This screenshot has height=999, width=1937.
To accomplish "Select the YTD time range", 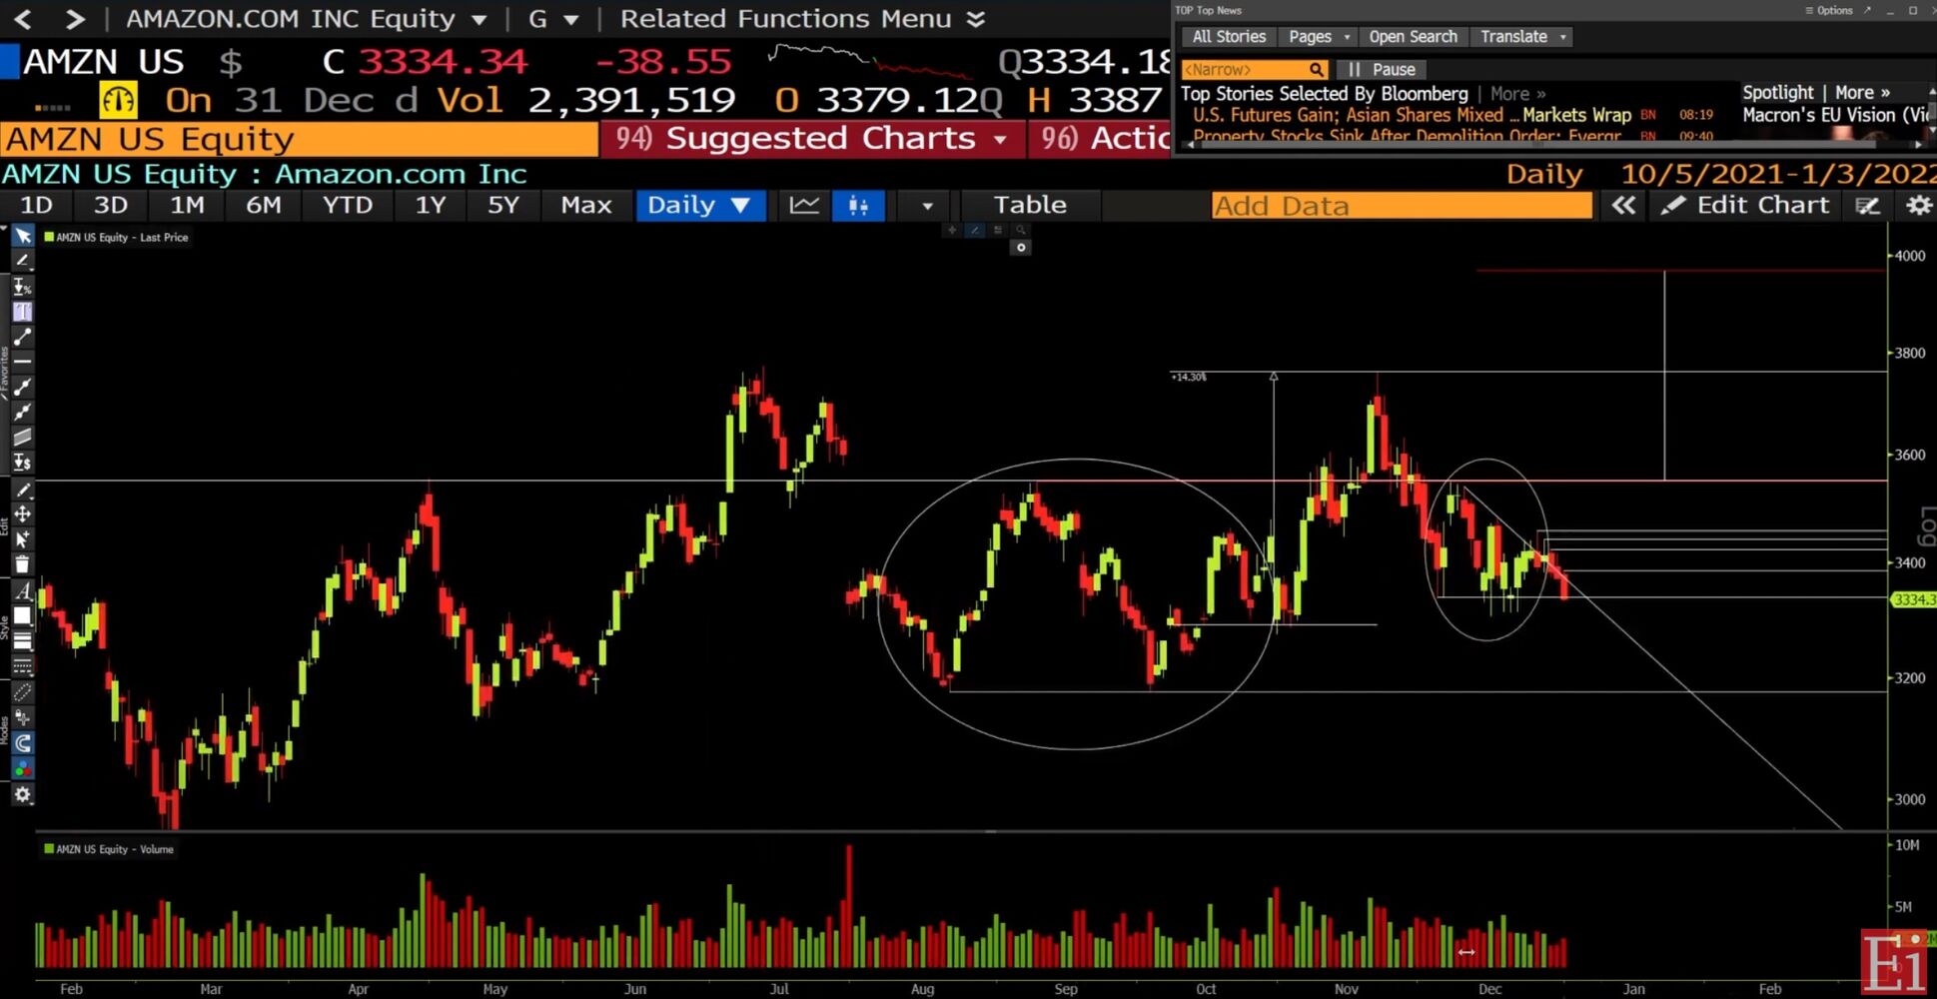I will [348, 205].
